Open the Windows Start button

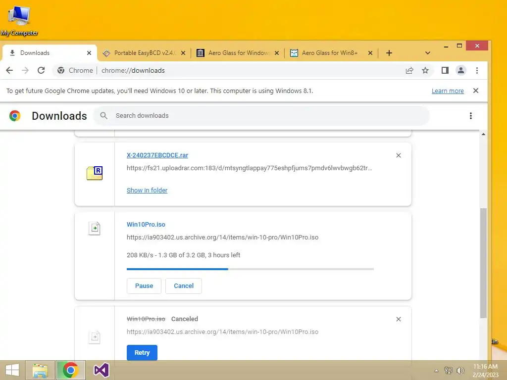(12, 370)
